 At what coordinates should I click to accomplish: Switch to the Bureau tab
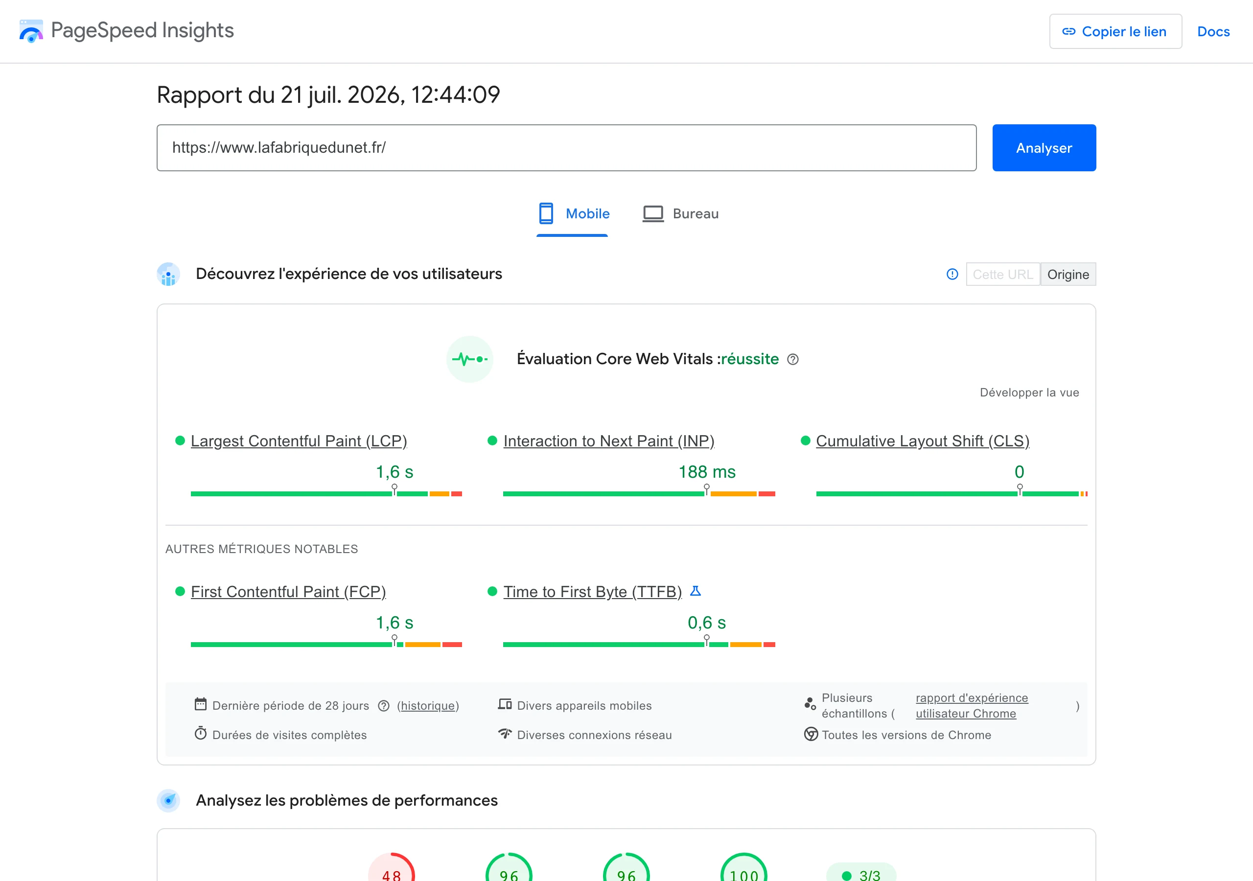point(680,214)
